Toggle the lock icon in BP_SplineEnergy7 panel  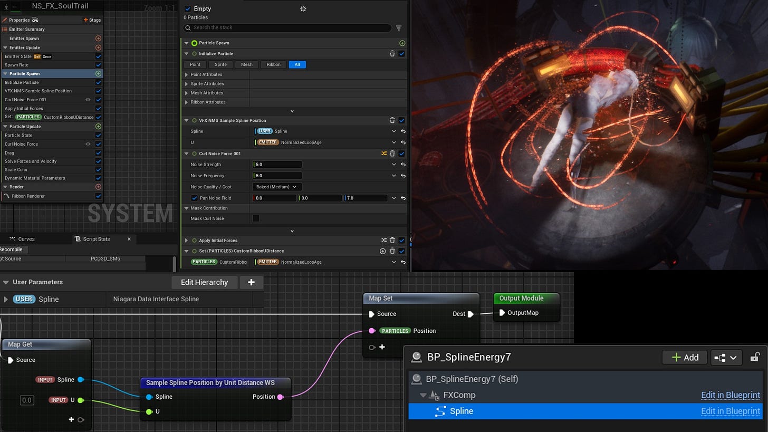754,357
